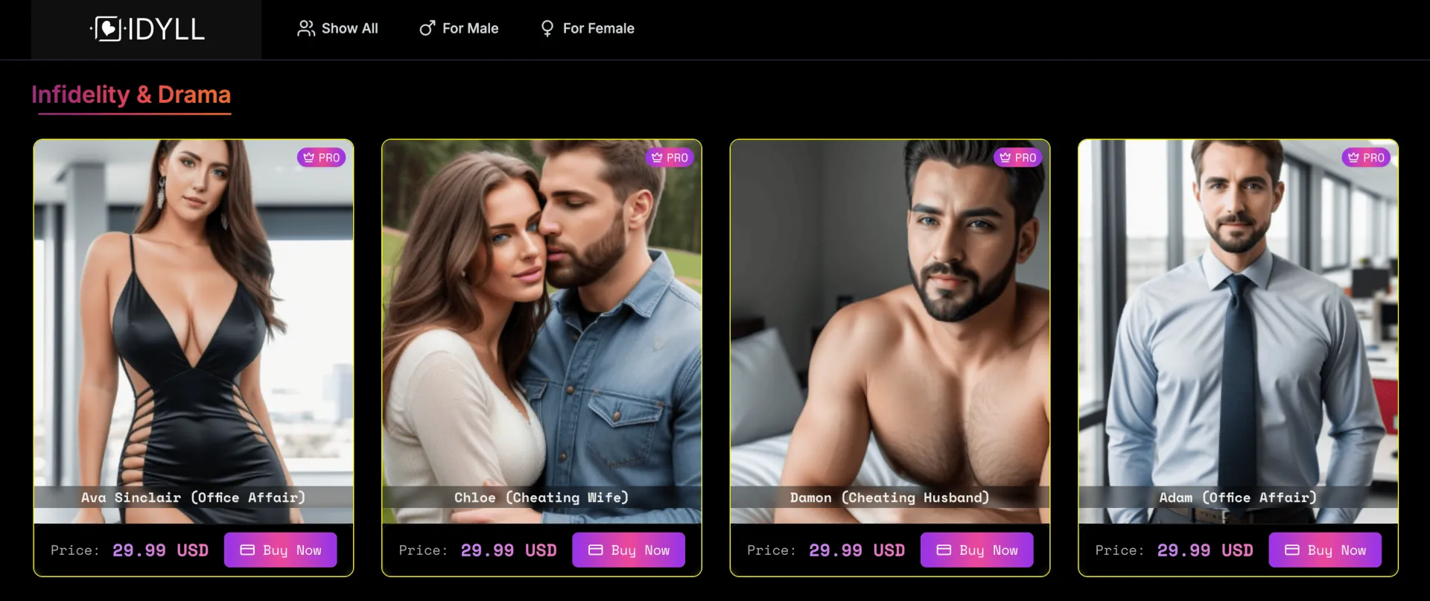Screen dimensions: 1430x601
Task: Open the Show All tab
Action: [x=338, y=28]
